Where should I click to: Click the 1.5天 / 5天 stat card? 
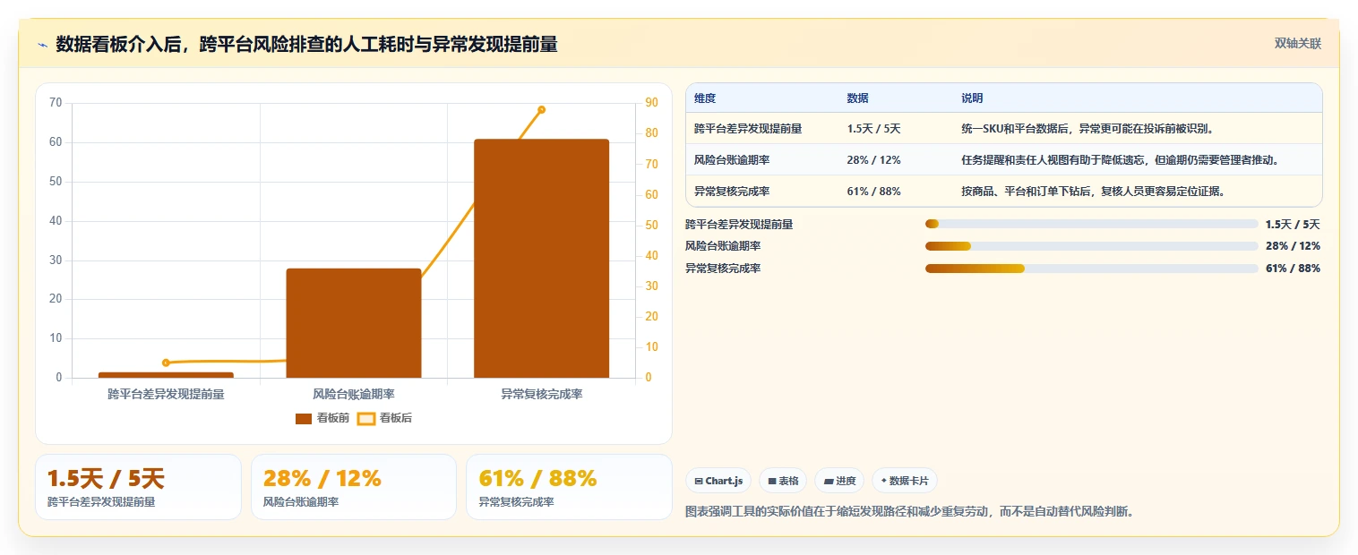coord(138,487)
